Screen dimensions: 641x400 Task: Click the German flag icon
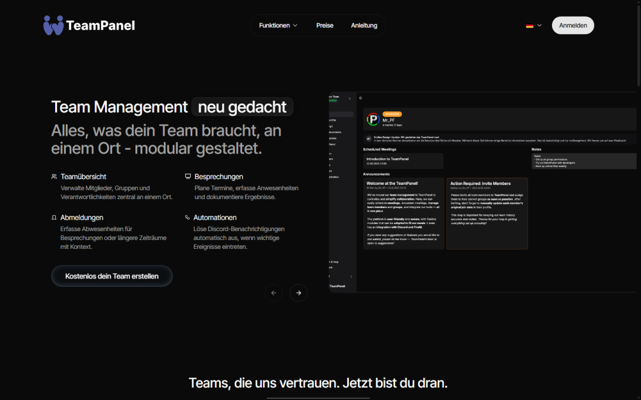pos(529,25)
